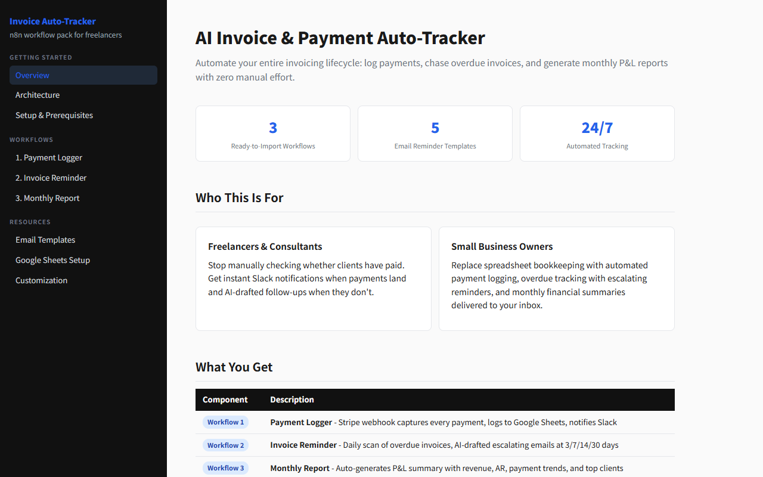
Task: View the Google Sheets Setup guide
Action: click(52, 260)
